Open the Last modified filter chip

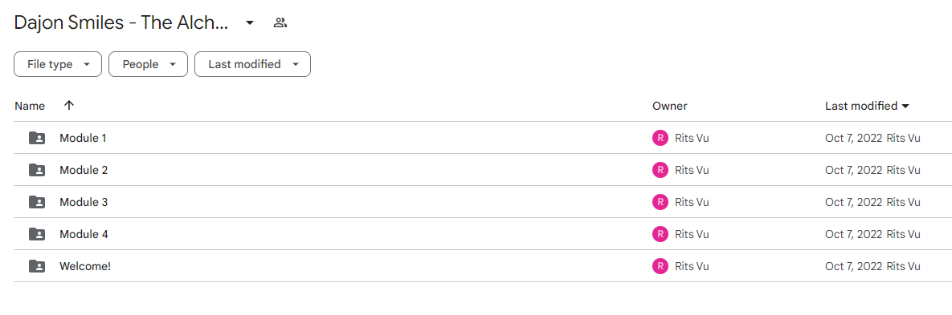(x=252, y=64)
